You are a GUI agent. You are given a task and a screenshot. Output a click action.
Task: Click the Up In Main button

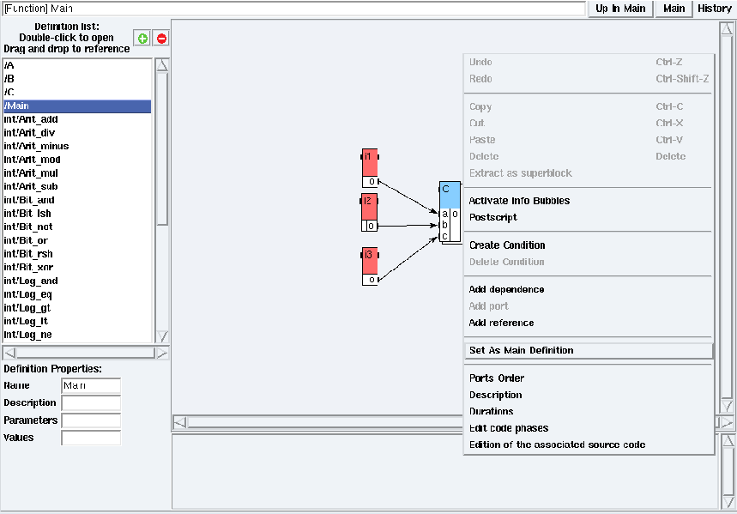pos(620,9)
